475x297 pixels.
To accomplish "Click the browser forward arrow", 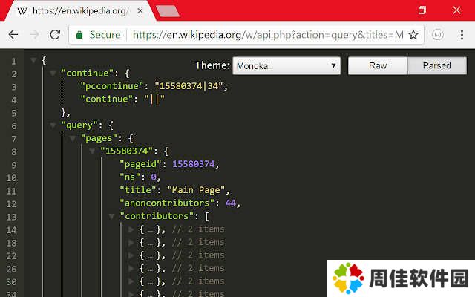I will click(x=33, y=35).
